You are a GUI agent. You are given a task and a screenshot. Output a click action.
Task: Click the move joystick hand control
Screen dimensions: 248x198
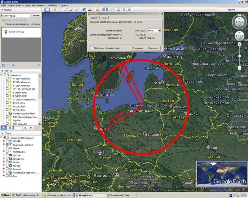(x=239, y=36)
